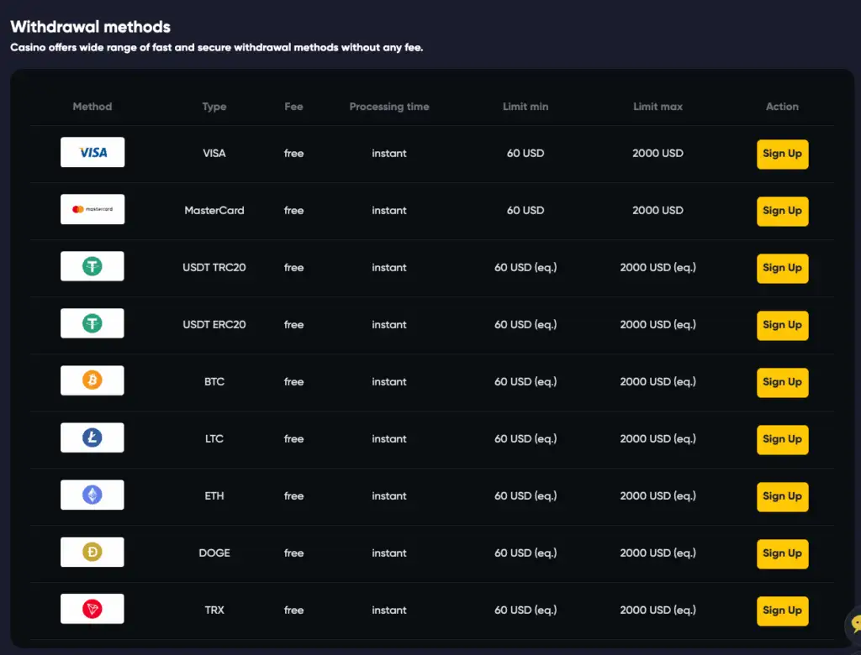Click the 60 USD (eq.) minimum for BTC
Screen dimensions: 861x655
526,381
